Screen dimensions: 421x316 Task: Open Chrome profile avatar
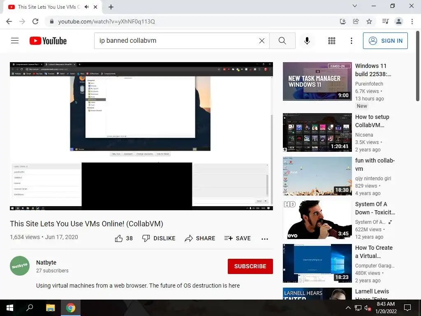coord(399,21)
